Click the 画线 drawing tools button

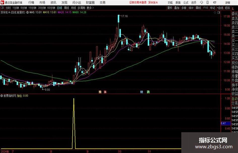click(x=198, y=8)
